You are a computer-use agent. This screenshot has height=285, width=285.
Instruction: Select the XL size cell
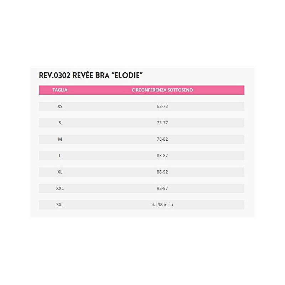[60, 172]
